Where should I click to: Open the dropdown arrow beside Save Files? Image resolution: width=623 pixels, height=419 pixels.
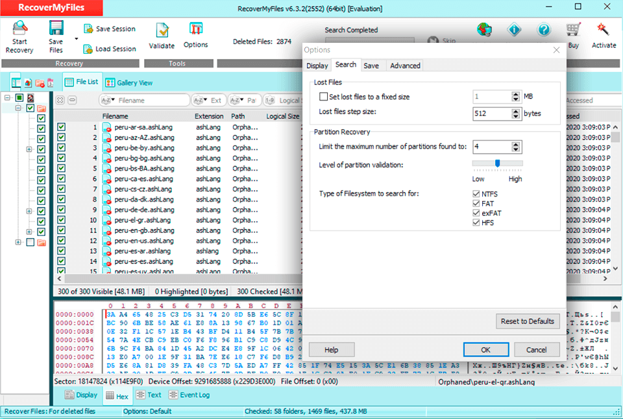click(x=77, y=39)
